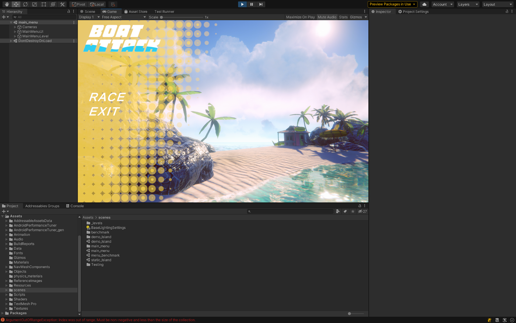Click the Project panel search field
The image size is (516, 323).
click(x=292, y=211)
